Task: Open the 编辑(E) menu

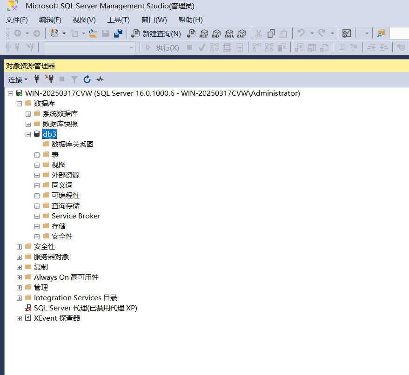Action: tap(50, 20)
